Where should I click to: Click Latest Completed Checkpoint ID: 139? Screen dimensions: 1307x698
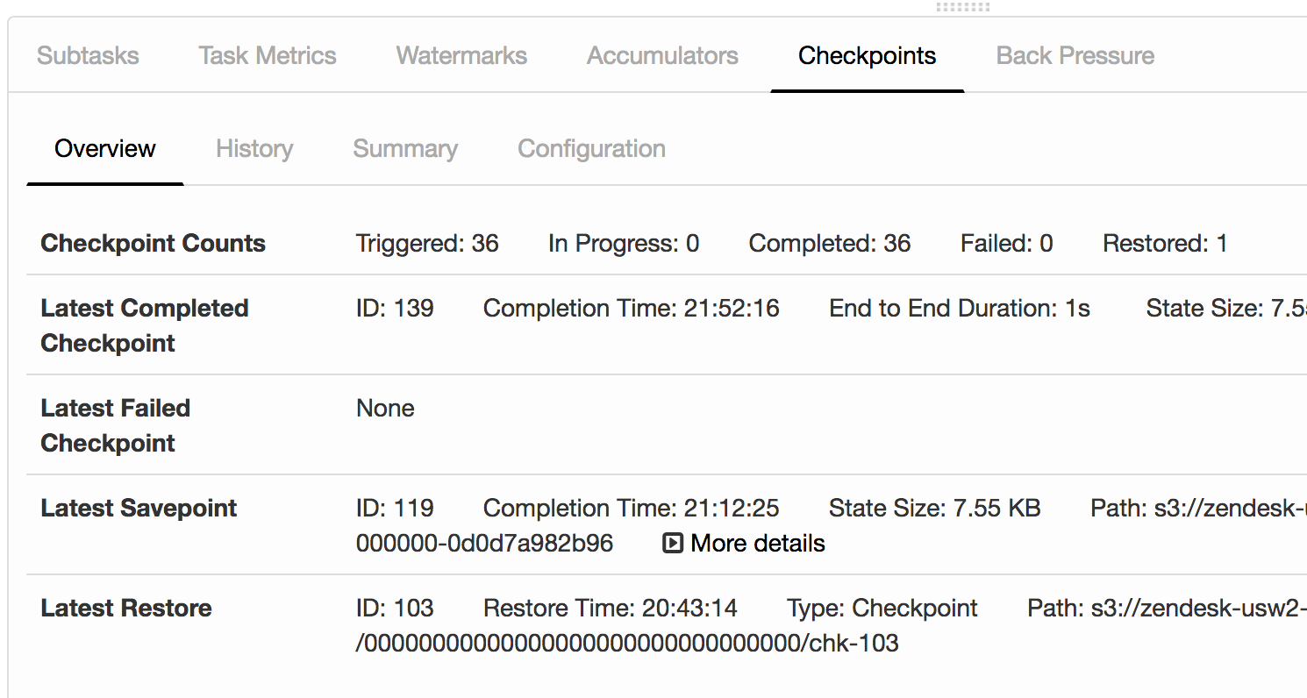click(x=395, y=309)
